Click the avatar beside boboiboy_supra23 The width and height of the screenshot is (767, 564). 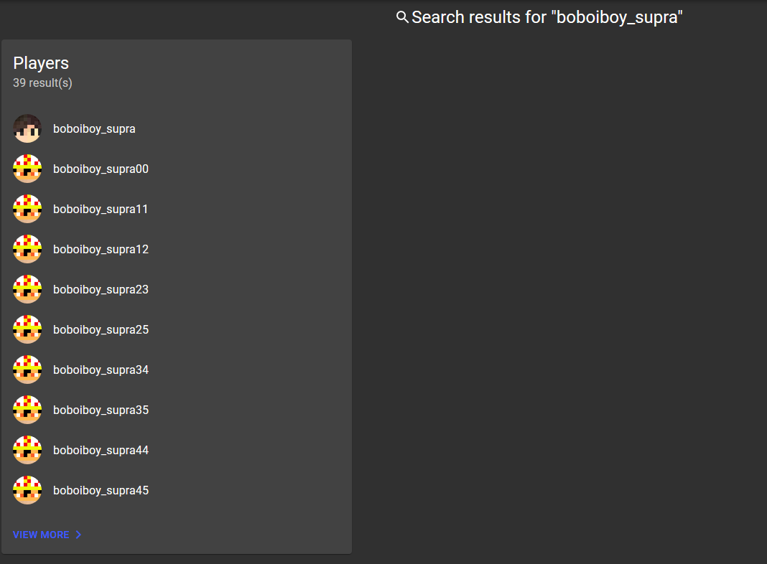coord(27,289)
